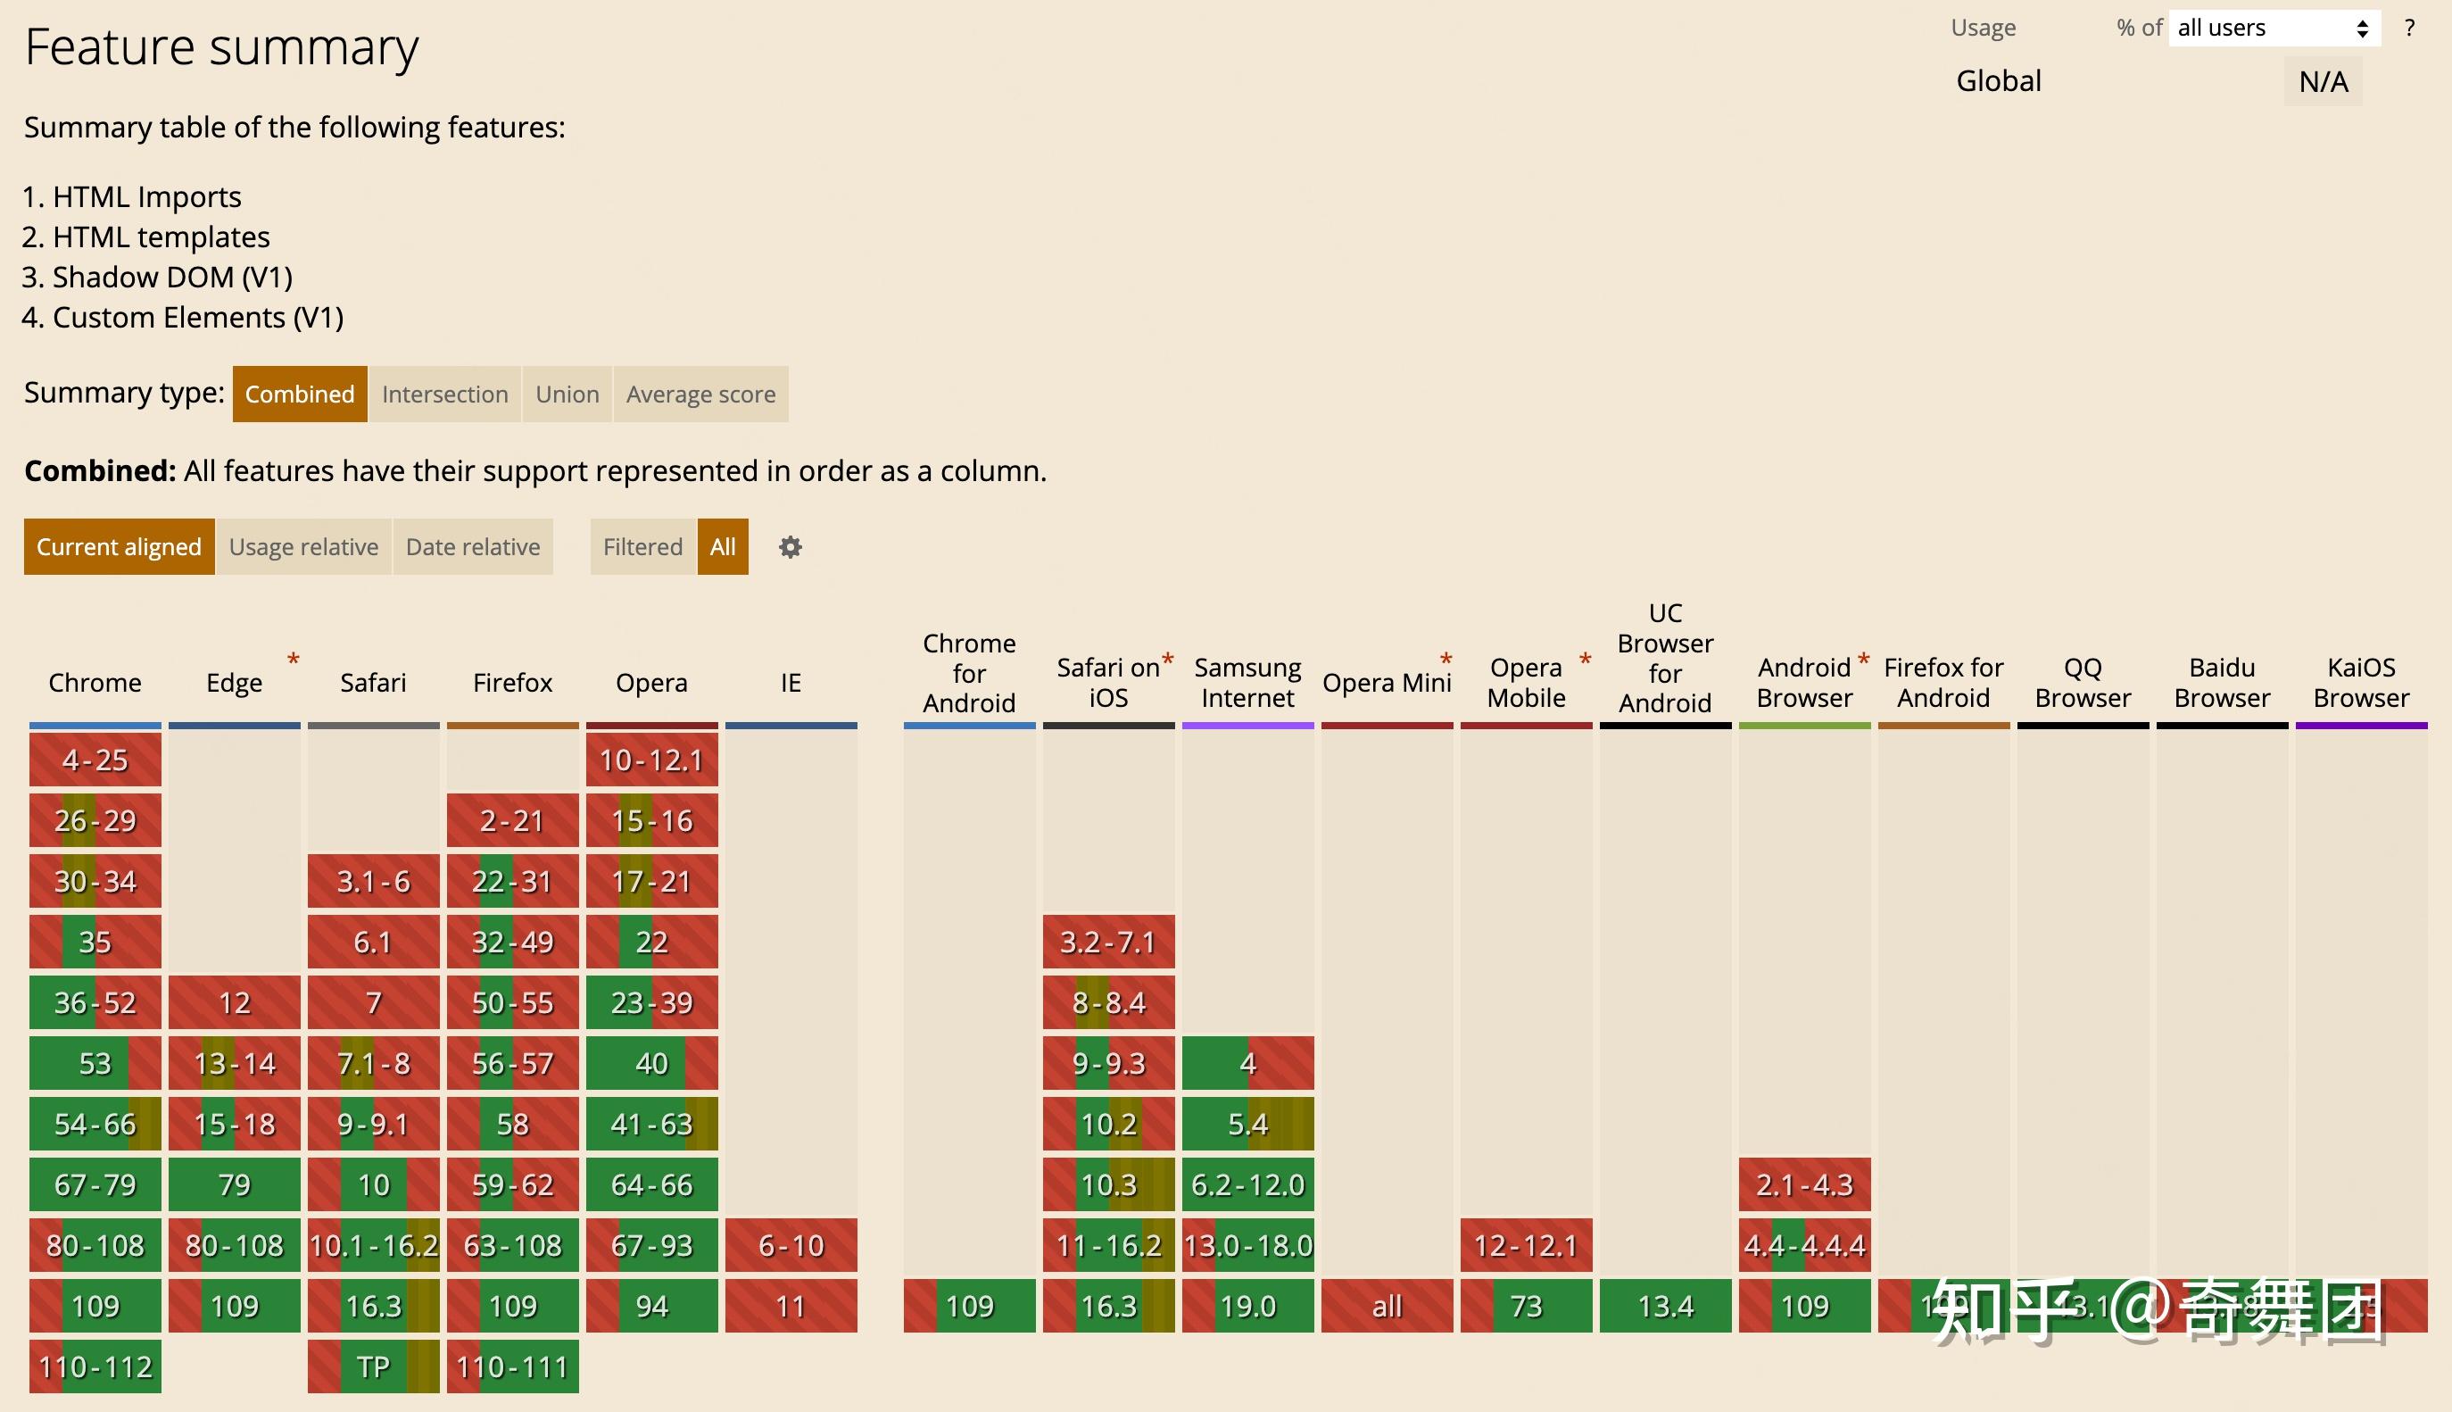
Task: Switch to Average score summary type
Action: (700, 394)
